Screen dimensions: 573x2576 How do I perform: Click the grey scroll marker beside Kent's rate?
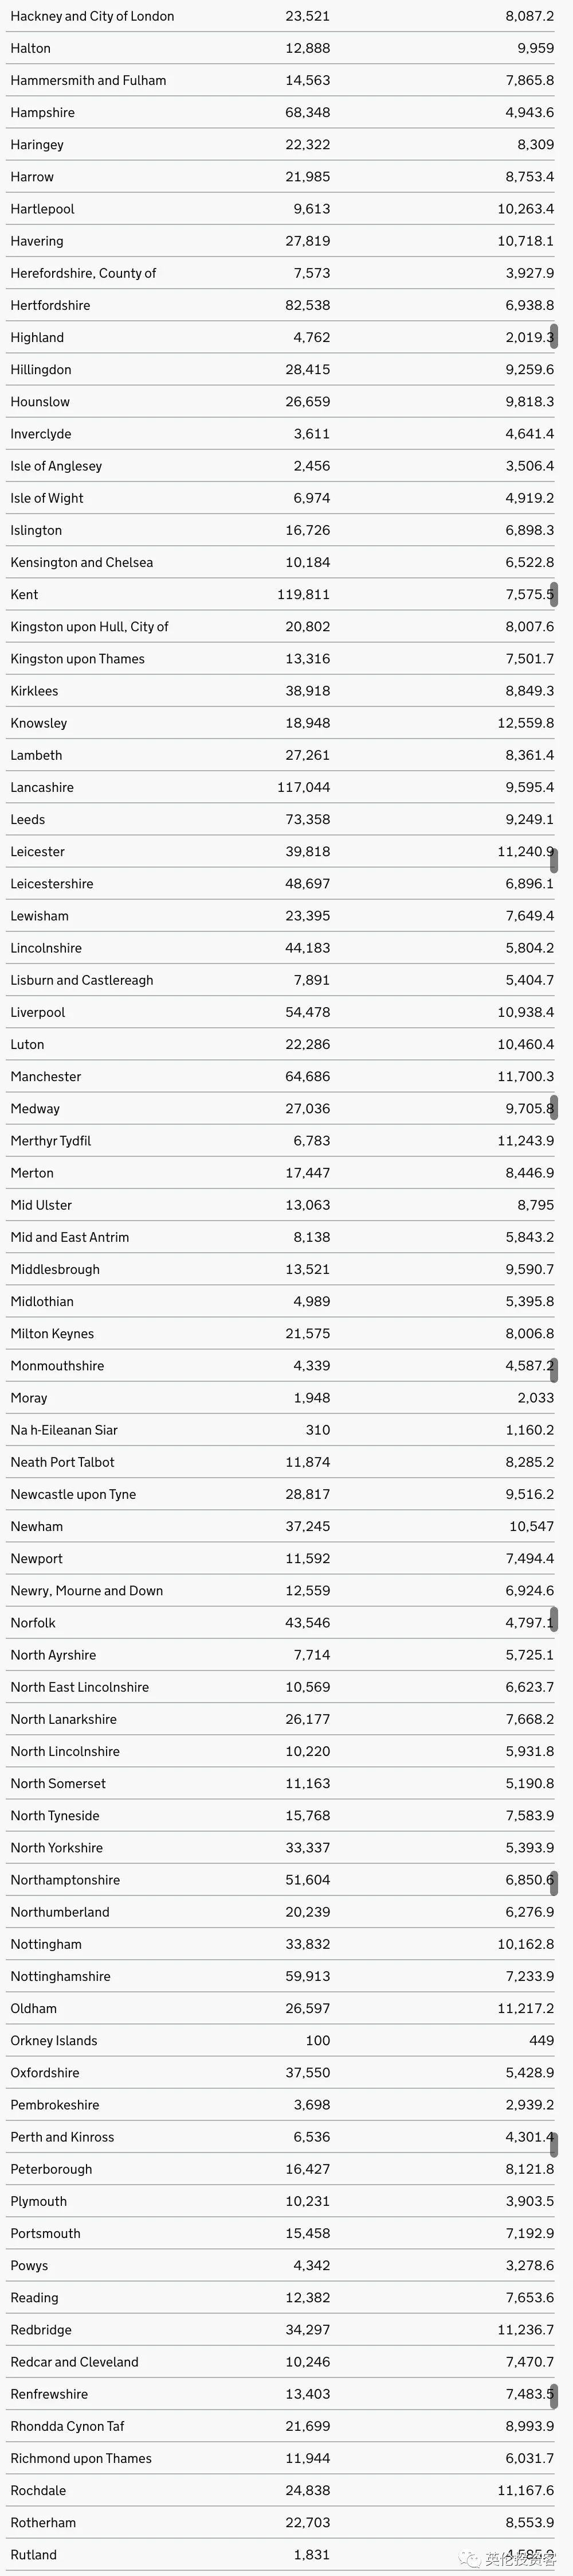[554, 594]
